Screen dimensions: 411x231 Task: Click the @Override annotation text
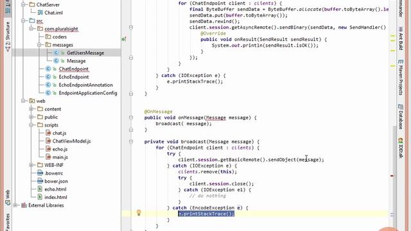213,33
